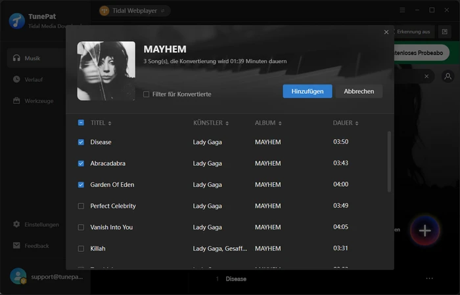The width and height of the screenshot is (460, 295).
Task: Click the song list vertical scrollbar
Action: (x=389, y=161)
